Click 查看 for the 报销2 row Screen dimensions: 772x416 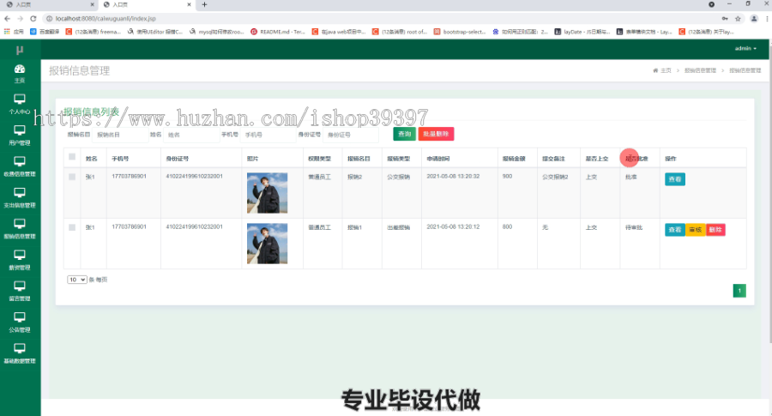pyautogui.click(x=674, y=179)
